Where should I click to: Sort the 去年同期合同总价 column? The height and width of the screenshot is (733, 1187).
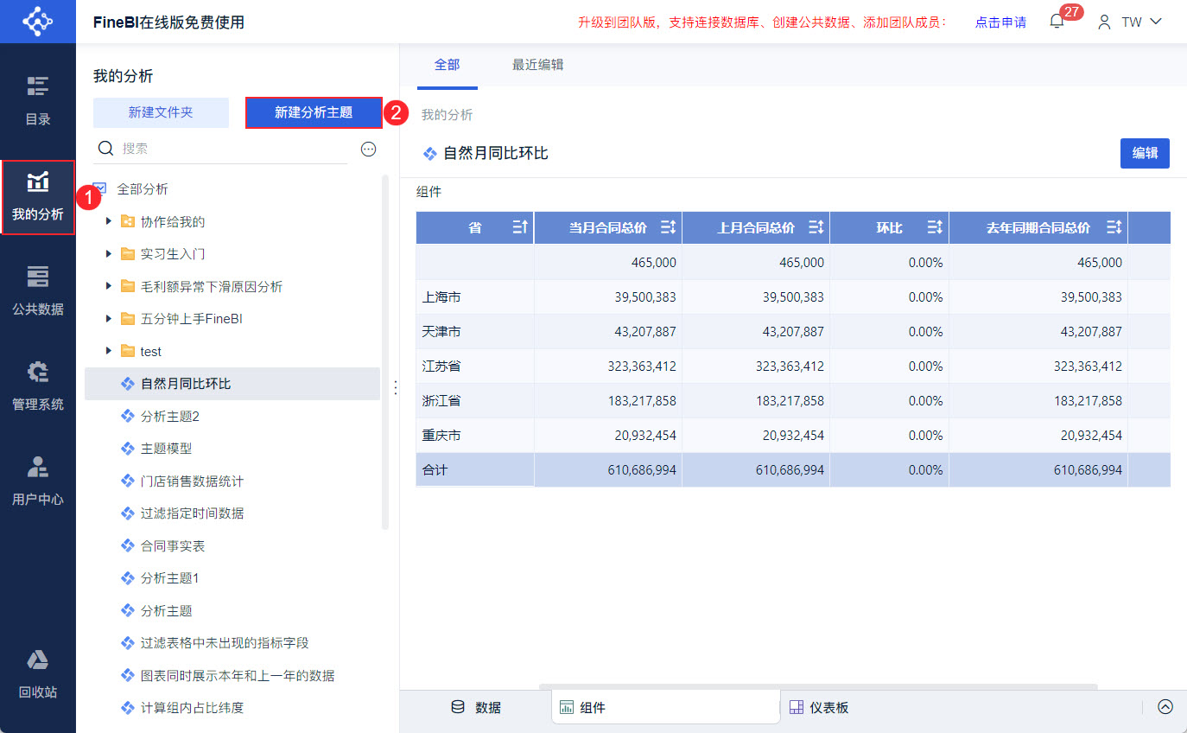pos(1114,228)
